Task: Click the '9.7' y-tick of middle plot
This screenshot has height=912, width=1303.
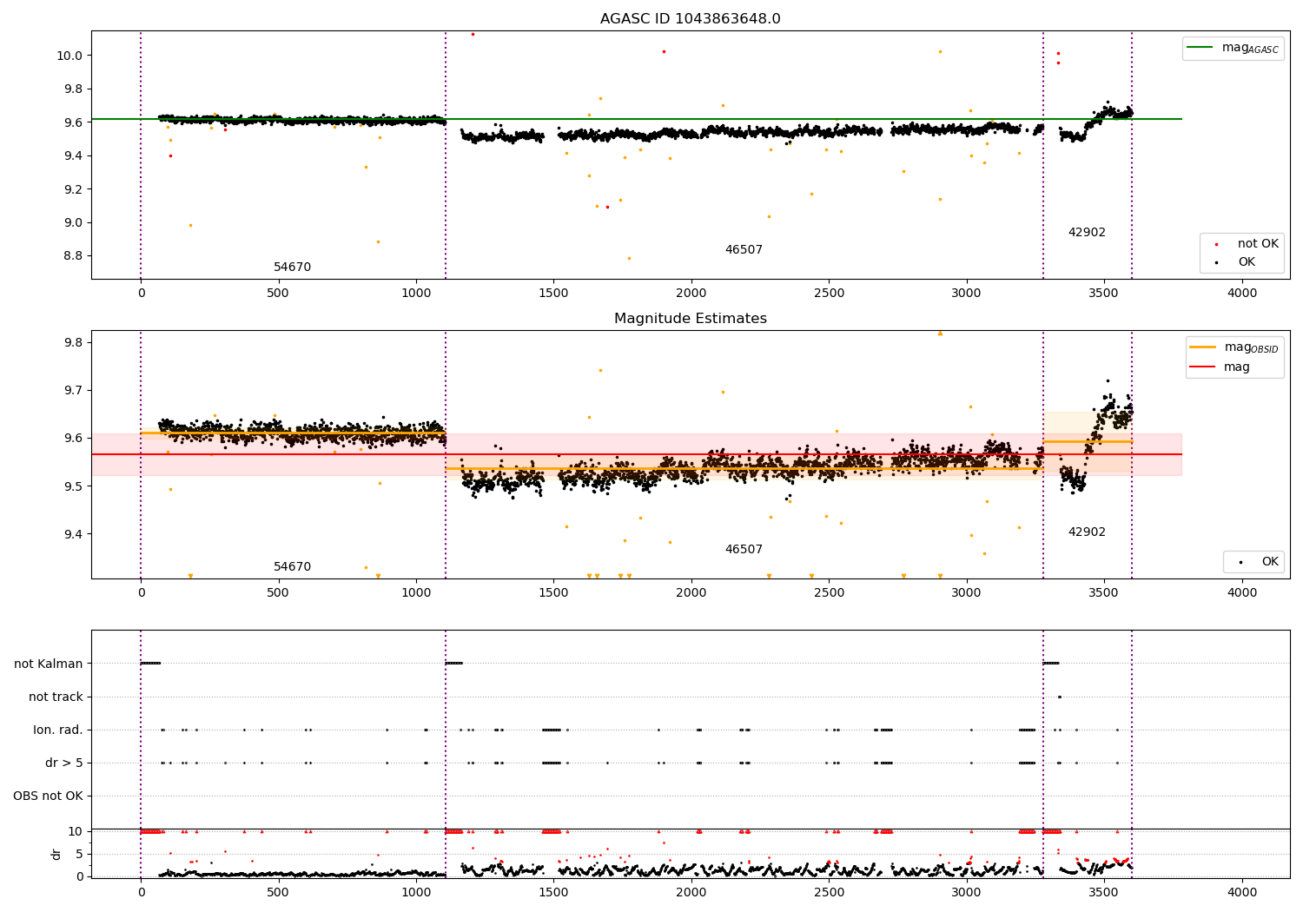Action: (x=73, y=390)
